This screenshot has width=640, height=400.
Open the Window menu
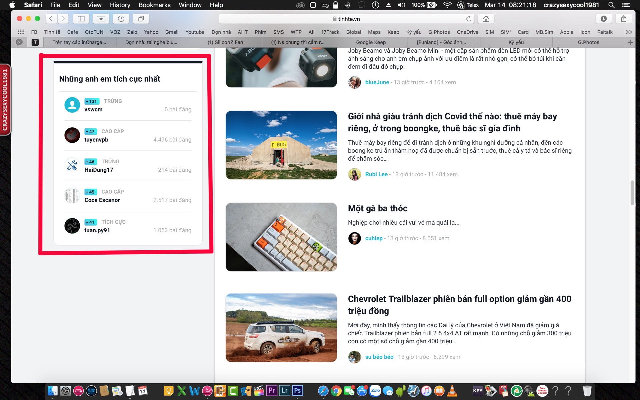click(x=190, y=5)
